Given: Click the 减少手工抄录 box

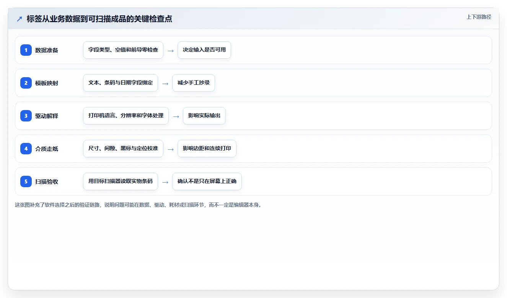Looking at the screenshot, I should coord(194,83).
